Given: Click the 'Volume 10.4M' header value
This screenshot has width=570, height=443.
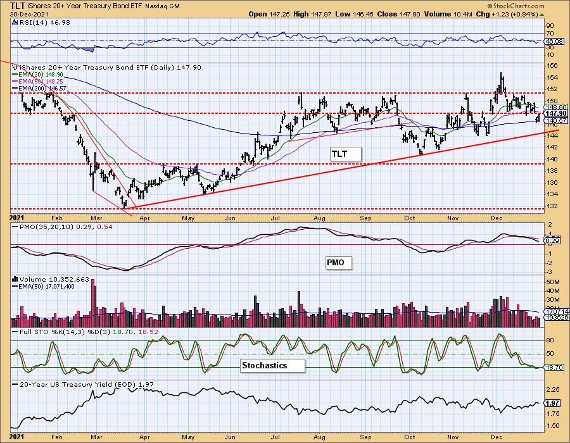Looking at the screenshot, I should coord(448,14).
